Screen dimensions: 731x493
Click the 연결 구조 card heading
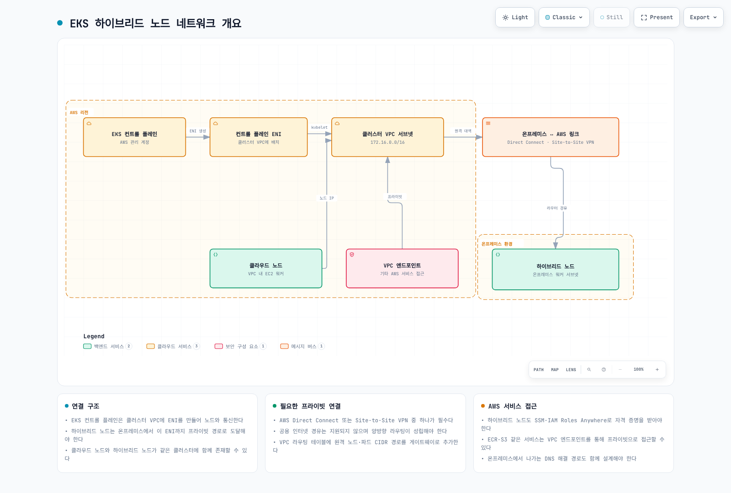(x=85, y=406)
